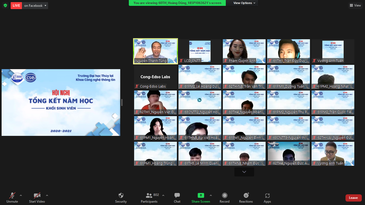Screen dimensions: 365x205
Task: Click the red Leave button
Action: (x=353, y=198)
